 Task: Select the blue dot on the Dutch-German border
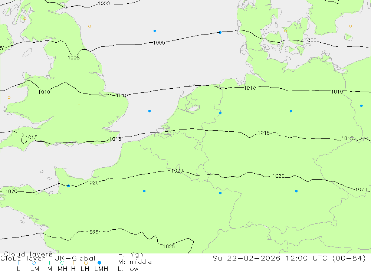pos(220,113)
